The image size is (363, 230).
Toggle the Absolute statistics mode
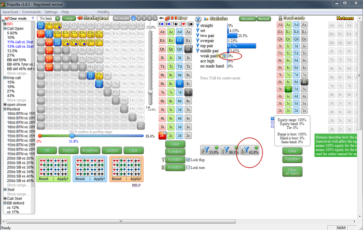247,19
